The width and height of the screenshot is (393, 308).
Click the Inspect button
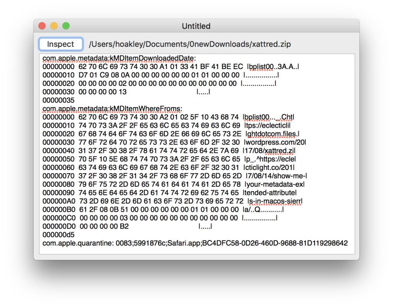coord(61,44)
